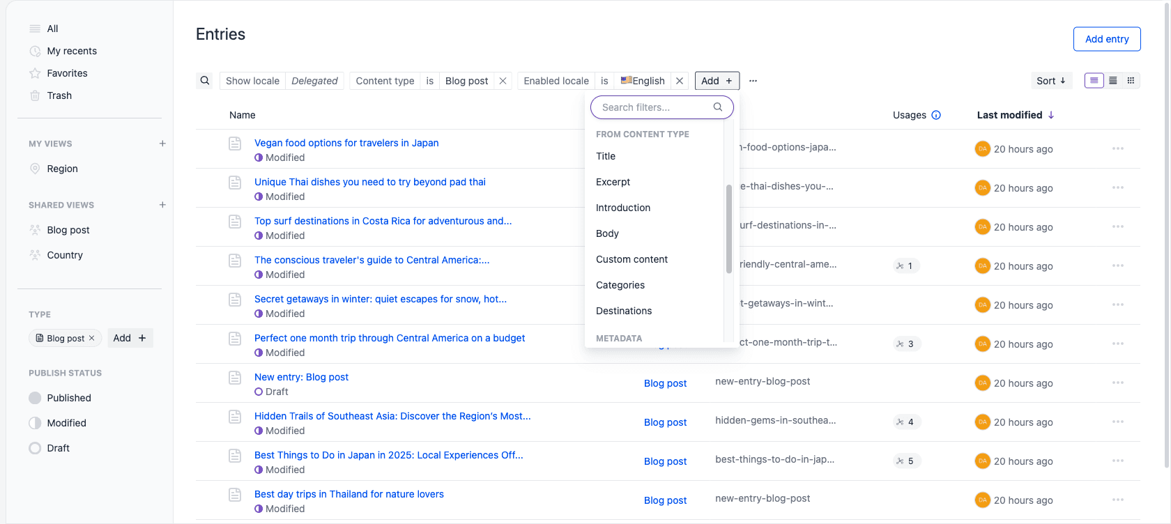This screenshot has height=524, width=1171.
Task: Open the Sort dropdown
Action: pyautogui.click(x=1051, y=81)
